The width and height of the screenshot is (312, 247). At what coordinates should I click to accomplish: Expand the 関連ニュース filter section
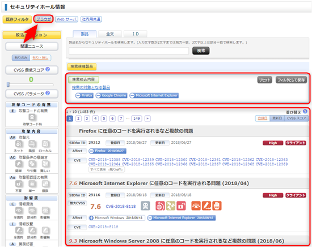pyautogui.click(x=32, y=47)
